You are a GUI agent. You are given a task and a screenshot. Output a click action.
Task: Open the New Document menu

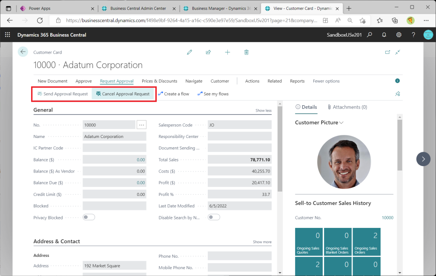52,81
